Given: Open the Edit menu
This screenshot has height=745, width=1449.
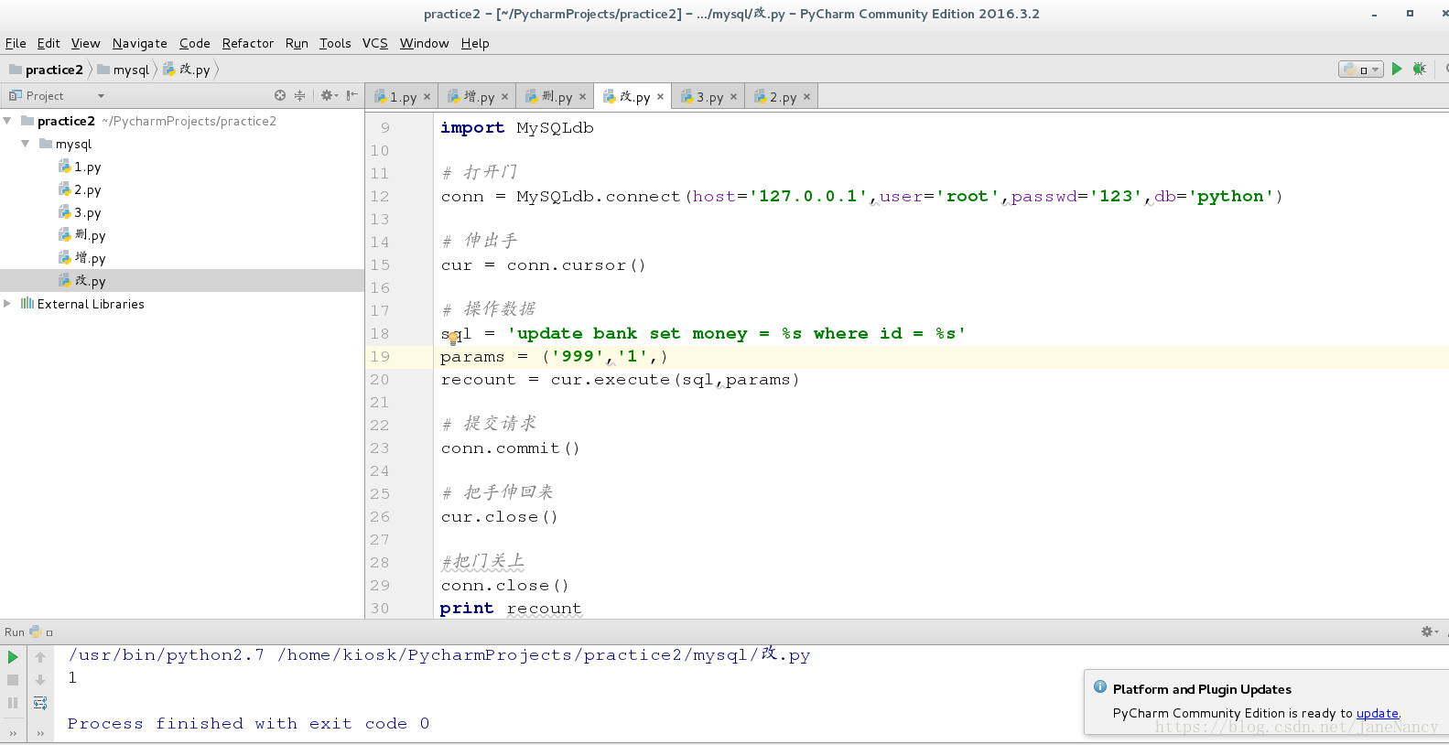Looking at the screenshot, I should pos(49,43).
